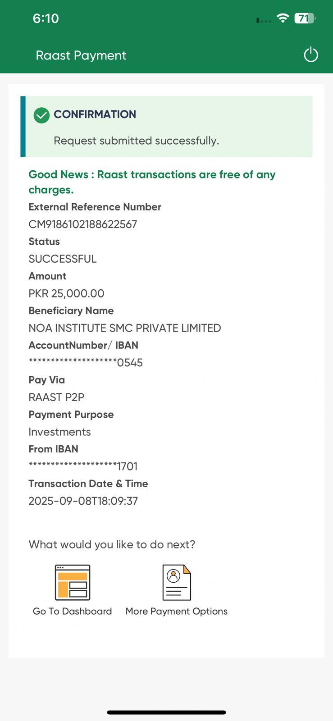Tap the battery level indicator
Screen dimensions: 333x721
tap(305, 18)
